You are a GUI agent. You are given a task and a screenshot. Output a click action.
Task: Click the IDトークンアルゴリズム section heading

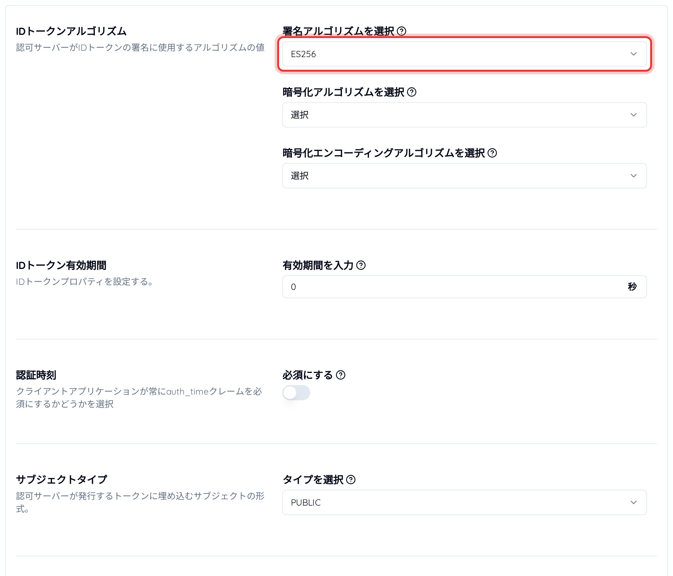pos(71,31)
